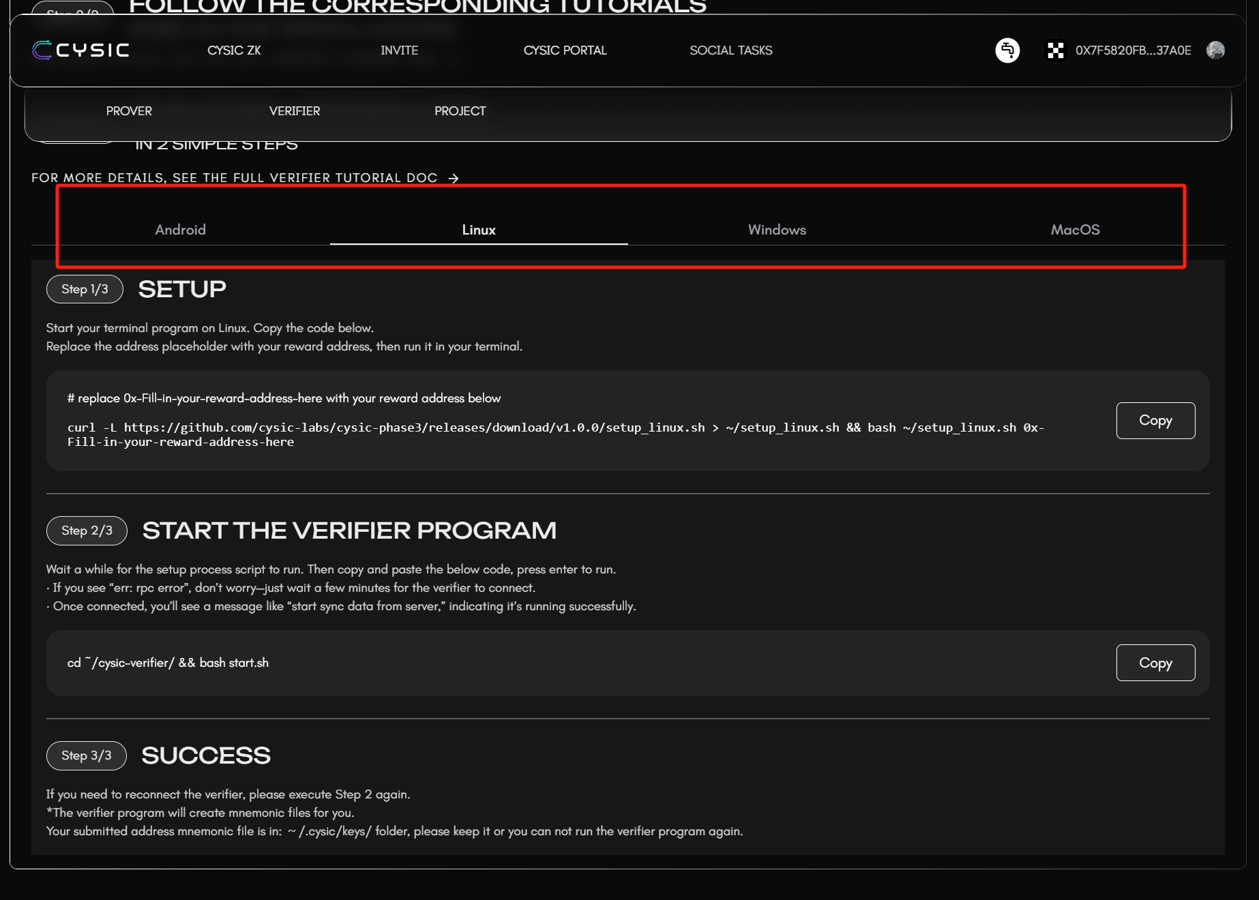Image resolution: width=1259 pixels, height=900 pixels.
Task: Click the '~/.cysic/keys/ folder' mnemonic line
Action: 395,831
